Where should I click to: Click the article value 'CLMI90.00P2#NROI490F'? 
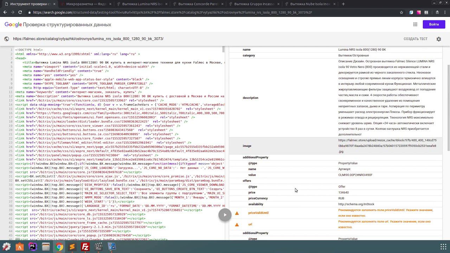coord(355,175)
